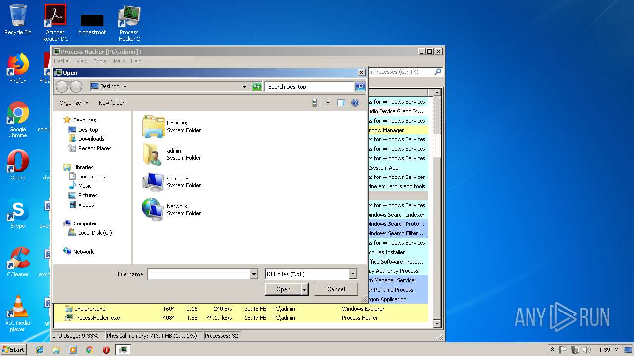This screenshot has width=634, height=356.
Task: Click the taskbar clock showing 1:39 PM
Action: 608,350
